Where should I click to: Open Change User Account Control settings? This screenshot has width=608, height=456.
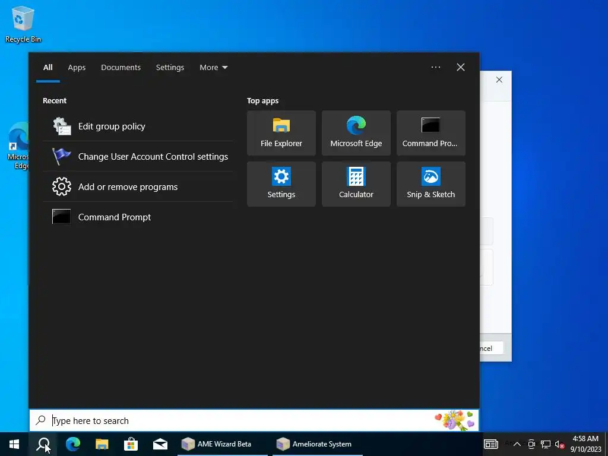pos(138,156)
